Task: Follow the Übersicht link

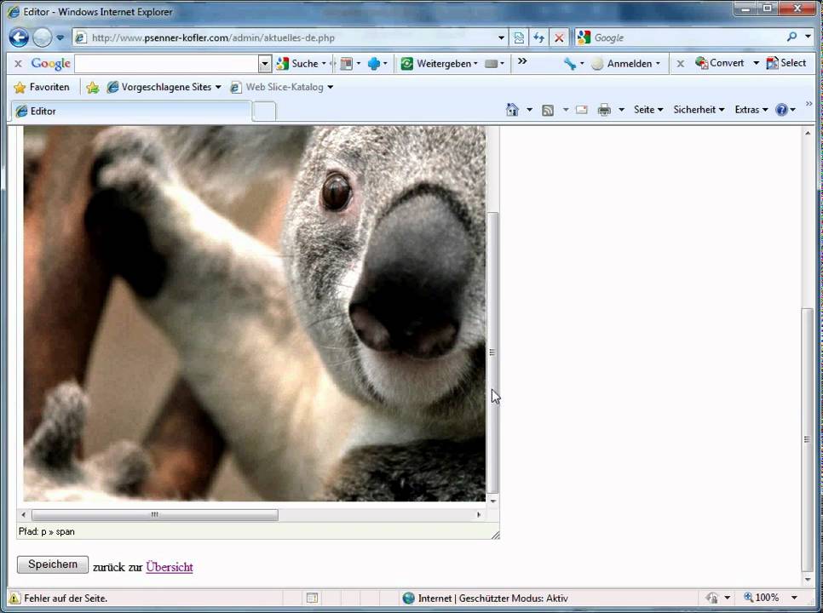Action: click(x=170, y=567)
